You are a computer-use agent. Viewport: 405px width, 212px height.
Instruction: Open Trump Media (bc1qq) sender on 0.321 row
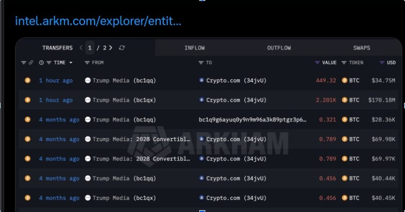[124, 120]
